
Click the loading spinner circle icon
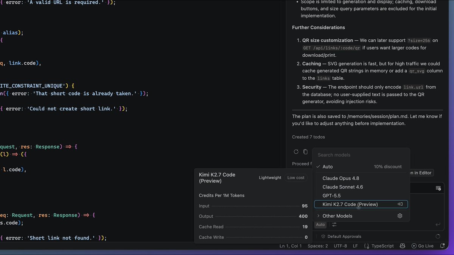pyautogui.click(x=438, y=236)
